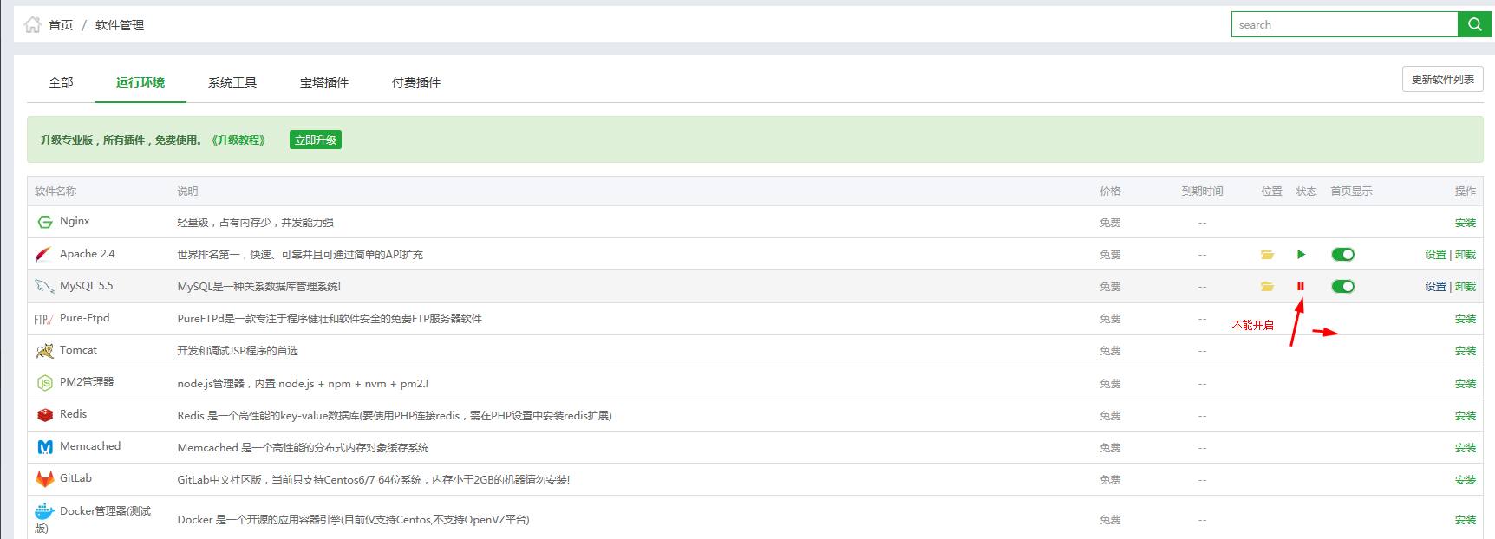Open Apache 2.4 设置 link
Viewport: 1495px width, 539px height.
(1436, 255)
